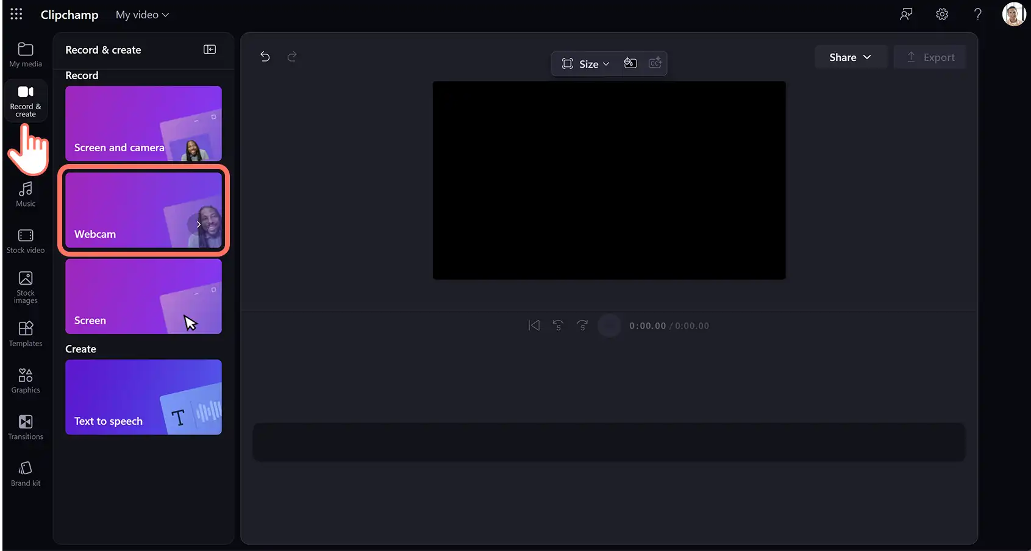1031x551 pixels.
Task: Expand the Size dropdown
Action: click(585, 64)
